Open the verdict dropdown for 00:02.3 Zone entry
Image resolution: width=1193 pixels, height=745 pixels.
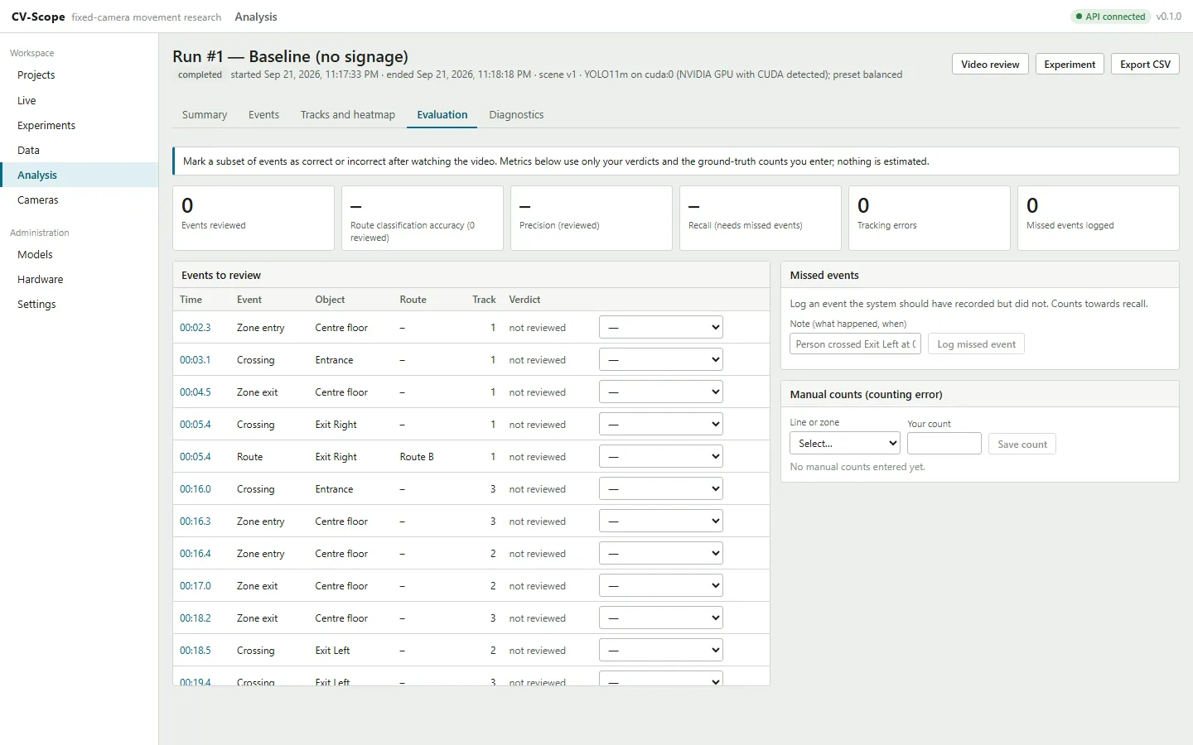coord(661,327)
